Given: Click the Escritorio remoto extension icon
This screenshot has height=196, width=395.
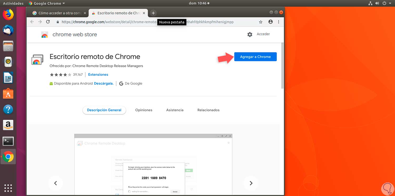Looking at the screenshot, I should tap(37, 60).
